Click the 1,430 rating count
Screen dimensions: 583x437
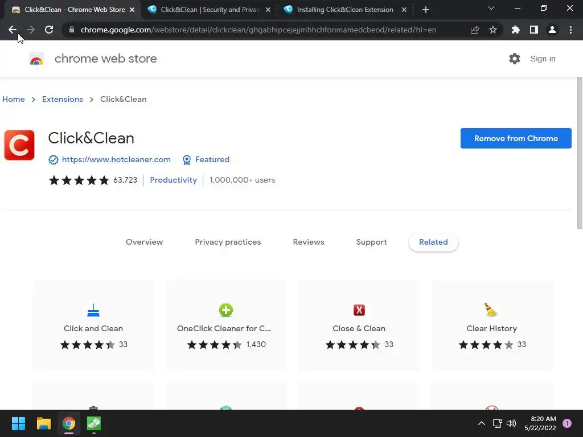coord(256,344)
